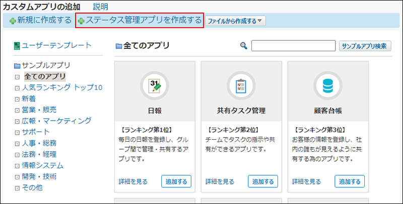Click ステータス管理アプリを作成する link
This screenshot has height=204, width=403.
click(144, 20)
